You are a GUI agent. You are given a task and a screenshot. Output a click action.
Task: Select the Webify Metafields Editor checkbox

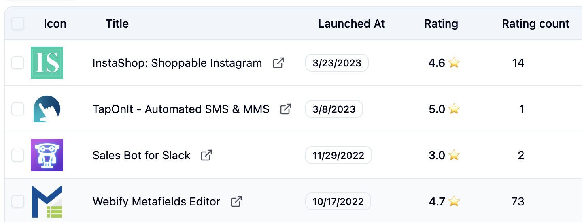coord(18,201)
